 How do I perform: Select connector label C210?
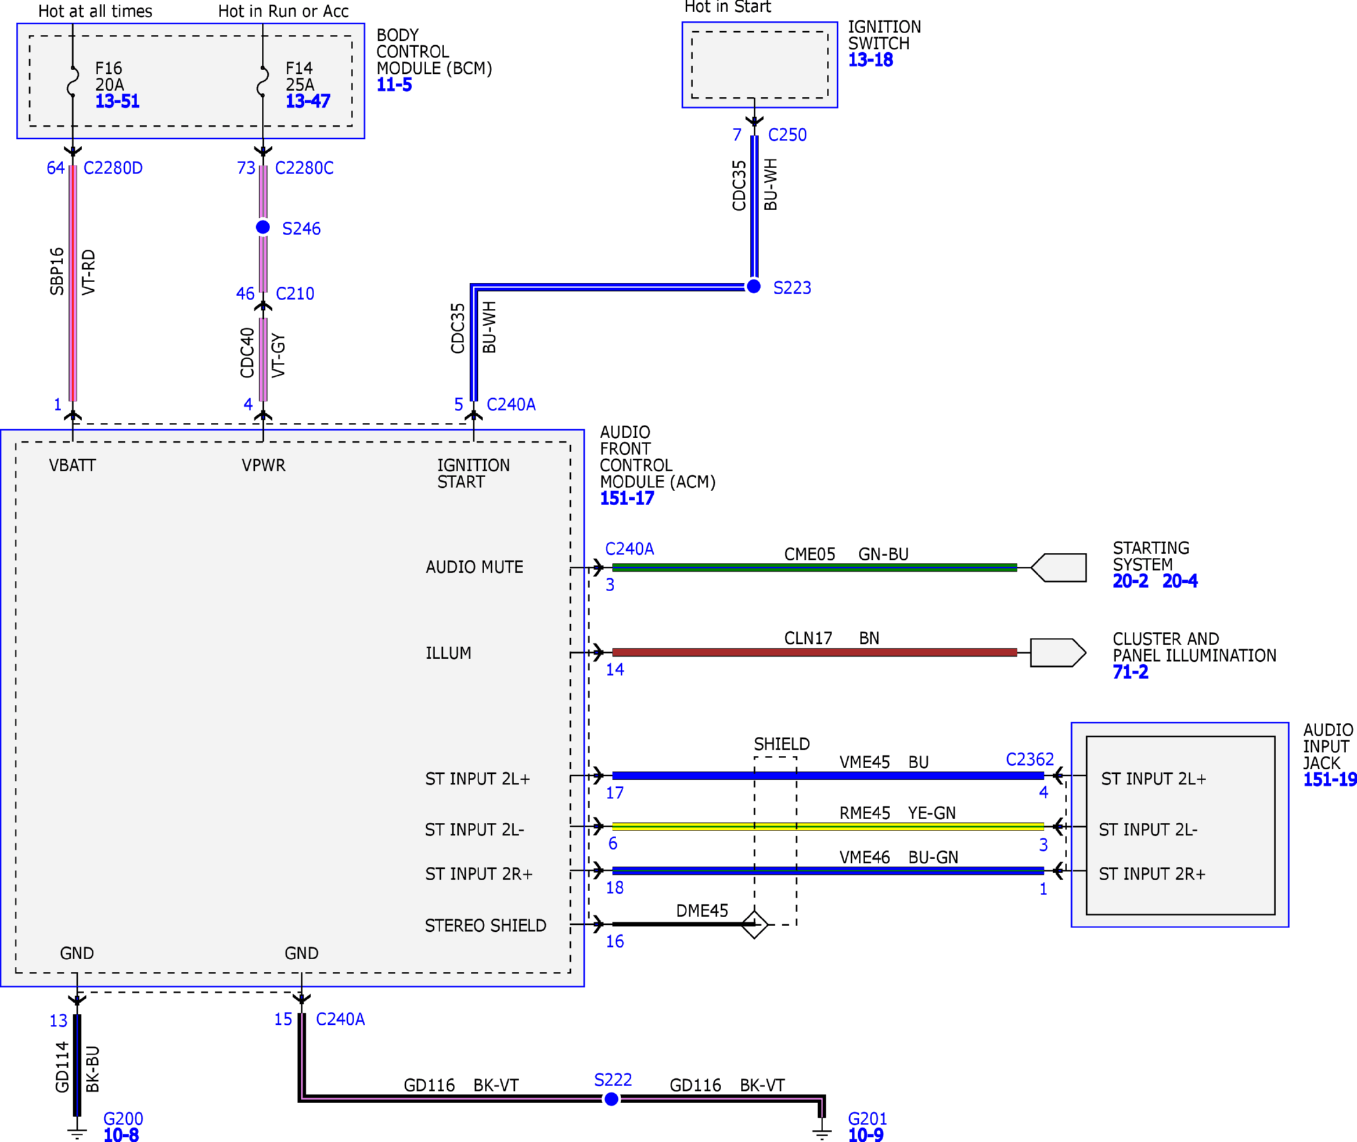pos(295,294)
